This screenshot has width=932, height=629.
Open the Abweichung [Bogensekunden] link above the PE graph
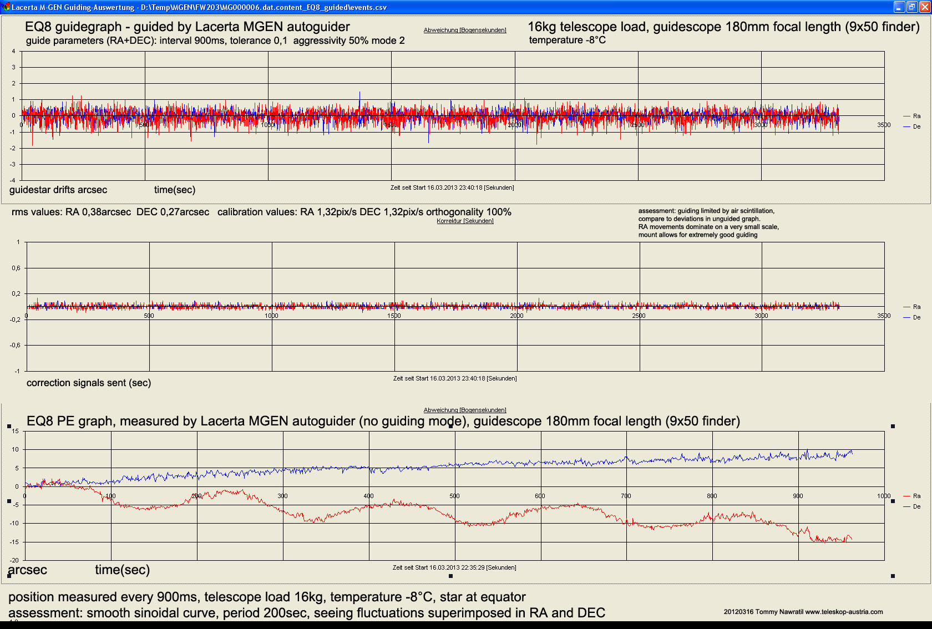coord(465,410)
